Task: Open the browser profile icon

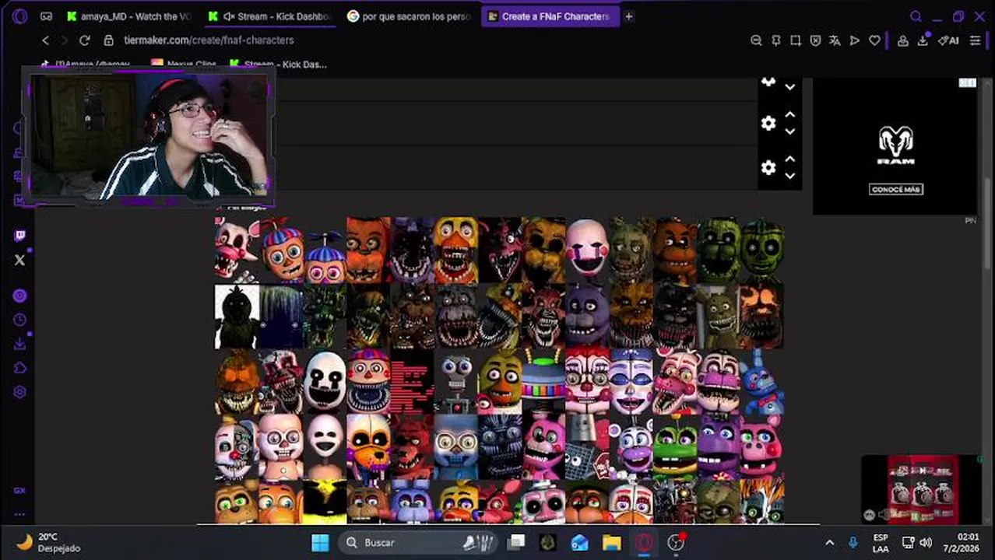Action: [903, 40]
